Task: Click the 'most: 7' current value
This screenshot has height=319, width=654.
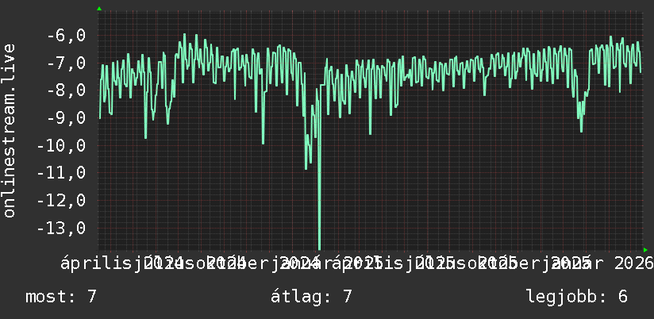Action: coord(61,297)
